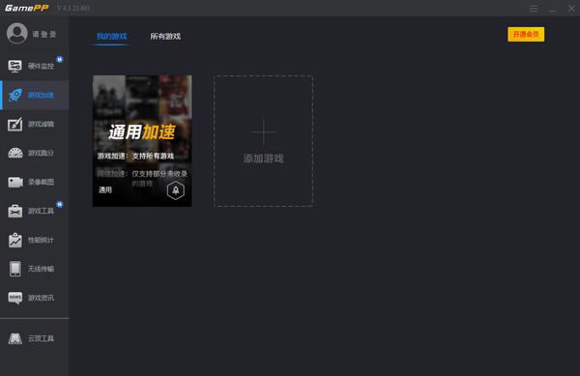The width and height of the screenshot is (580, 376).
Task: Click the 云顶工具 sidebar label
Action: [41, 338]
